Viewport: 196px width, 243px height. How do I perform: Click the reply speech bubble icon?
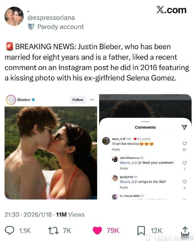click(10, 230)
